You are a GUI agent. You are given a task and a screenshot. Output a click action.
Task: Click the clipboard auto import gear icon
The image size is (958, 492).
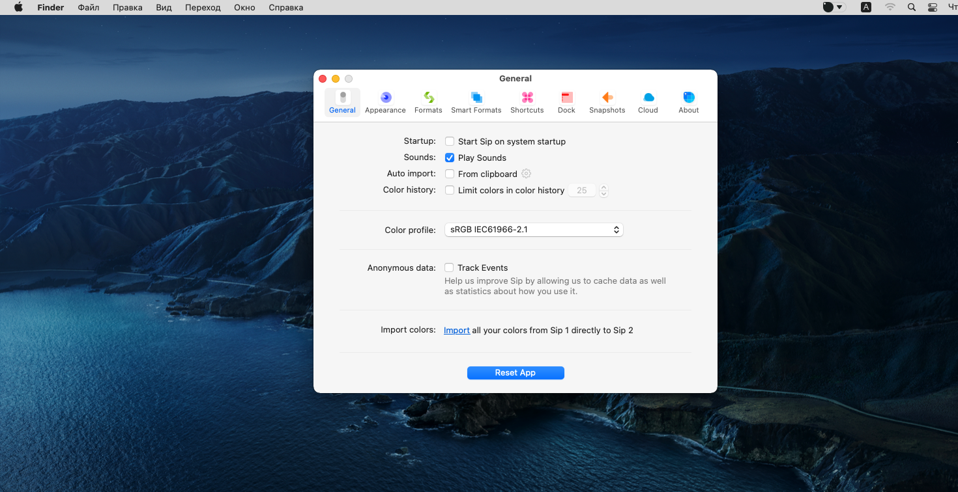click(527, 174)
